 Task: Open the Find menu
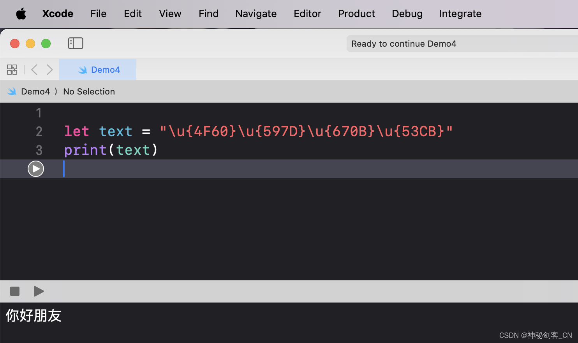tap(208, 14)
